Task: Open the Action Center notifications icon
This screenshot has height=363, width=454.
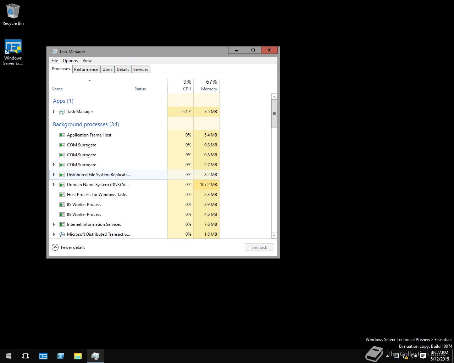Action: click(423, 356)
